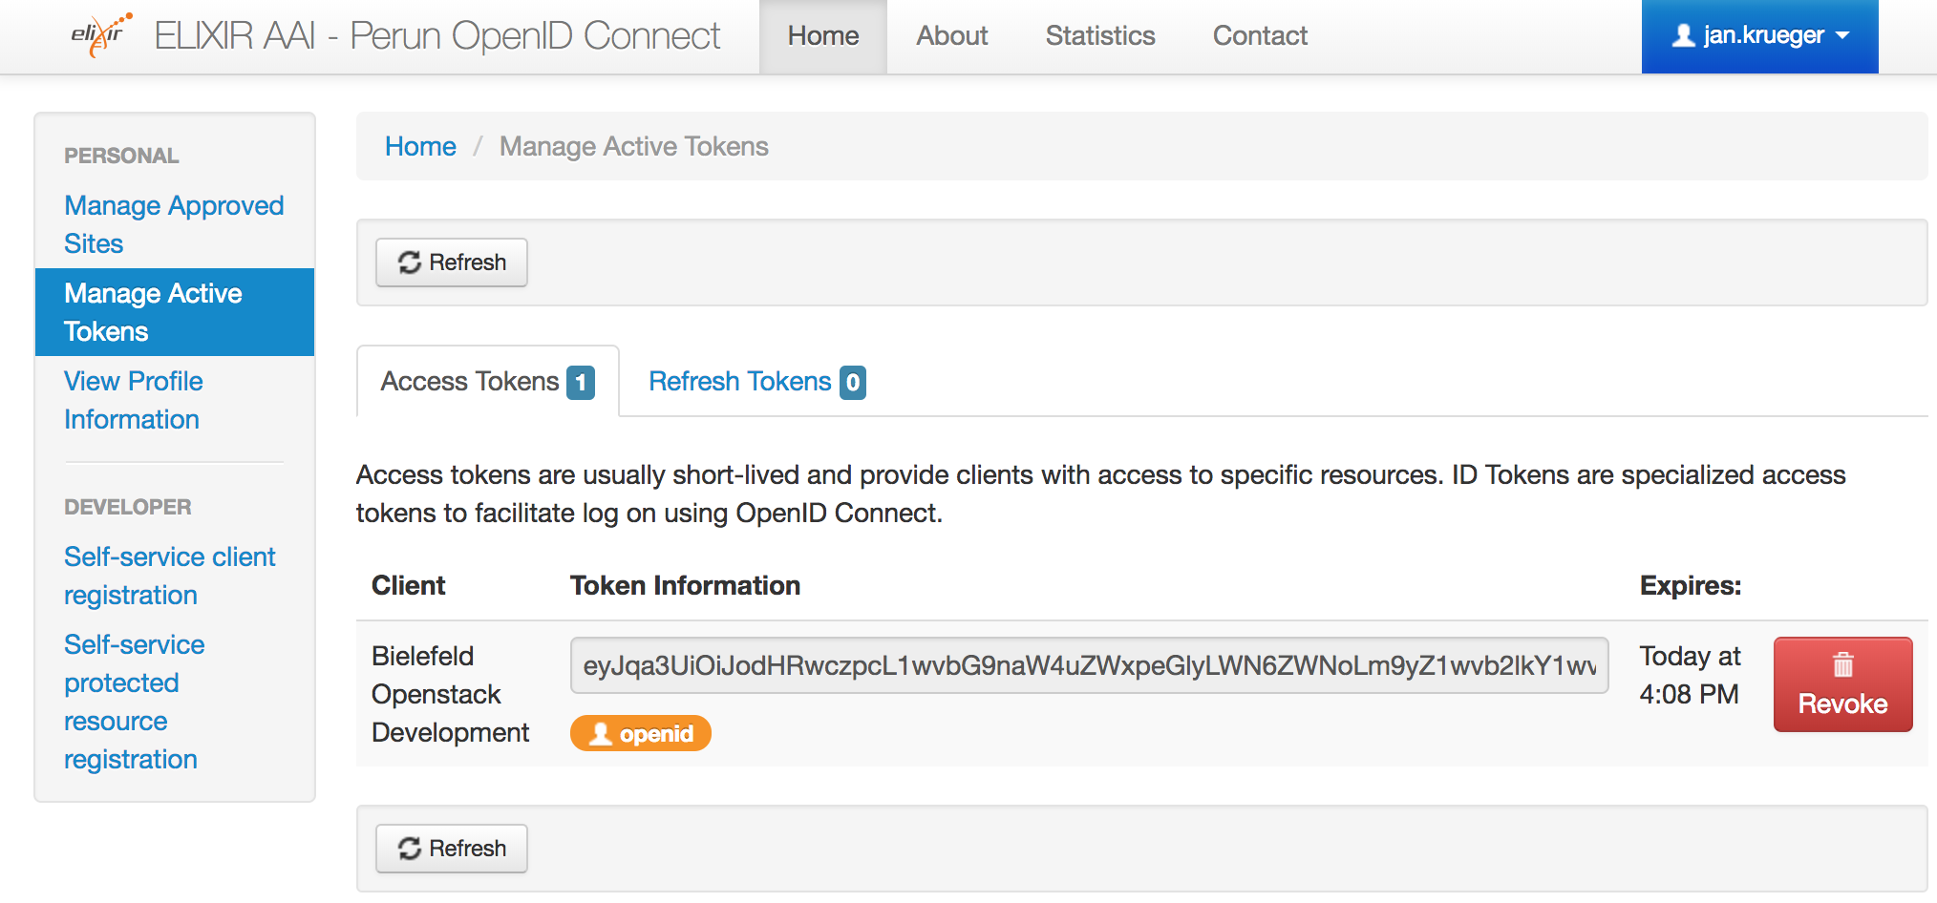Switch to the Refresh Tokens tab
Image resolution: width=1937 pixels, height=903 pixels.
pos(739,382)
